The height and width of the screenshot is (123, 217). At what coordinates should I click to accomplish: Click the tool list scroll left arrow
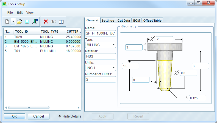[x=6, y=108]
